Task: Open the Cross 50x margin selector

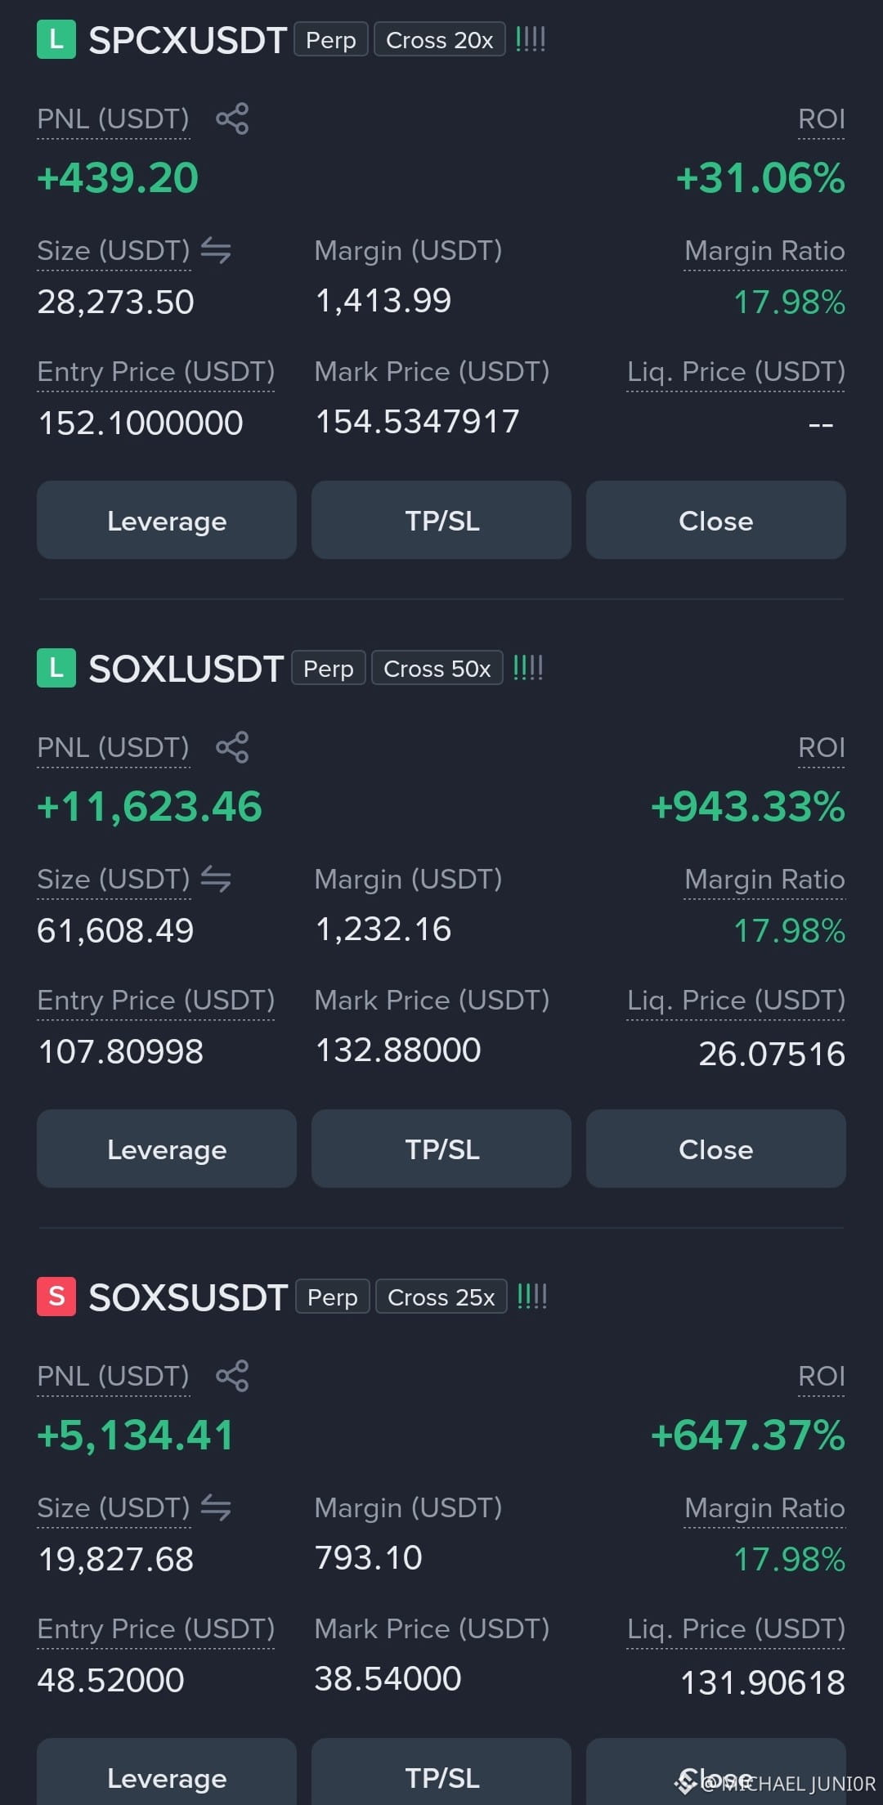Action: (437, 669)
